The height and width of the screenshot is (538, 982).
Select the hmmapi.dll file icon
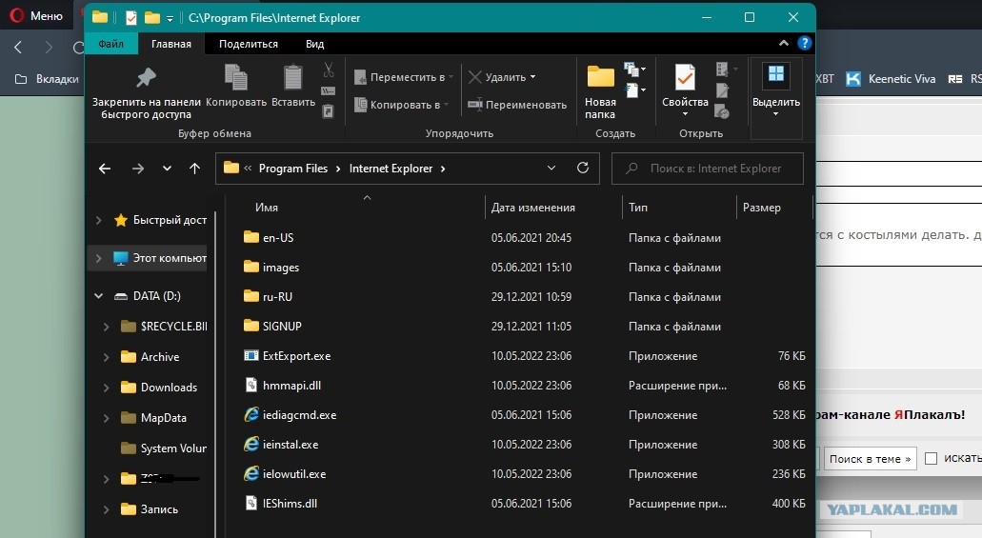(x=251, y=386)
